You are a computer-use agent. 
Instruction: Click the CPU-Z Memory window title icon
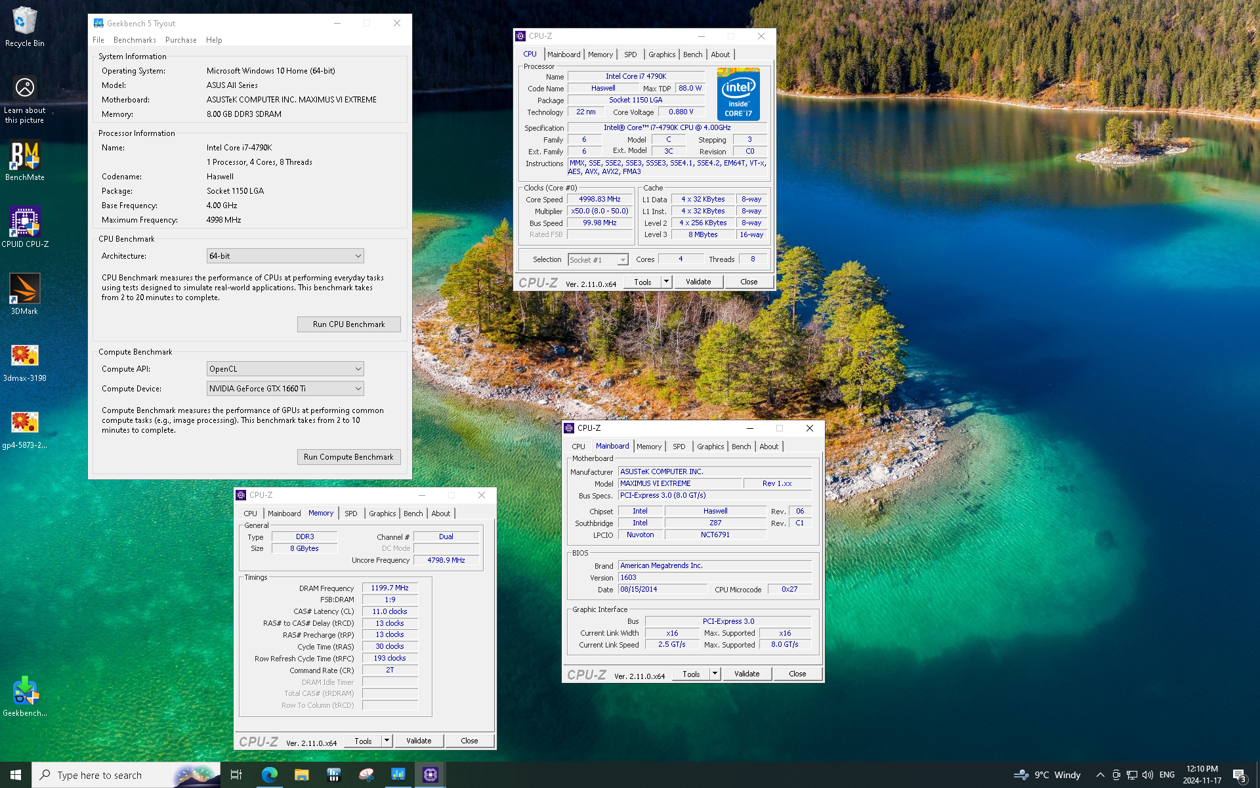[241, 495]
